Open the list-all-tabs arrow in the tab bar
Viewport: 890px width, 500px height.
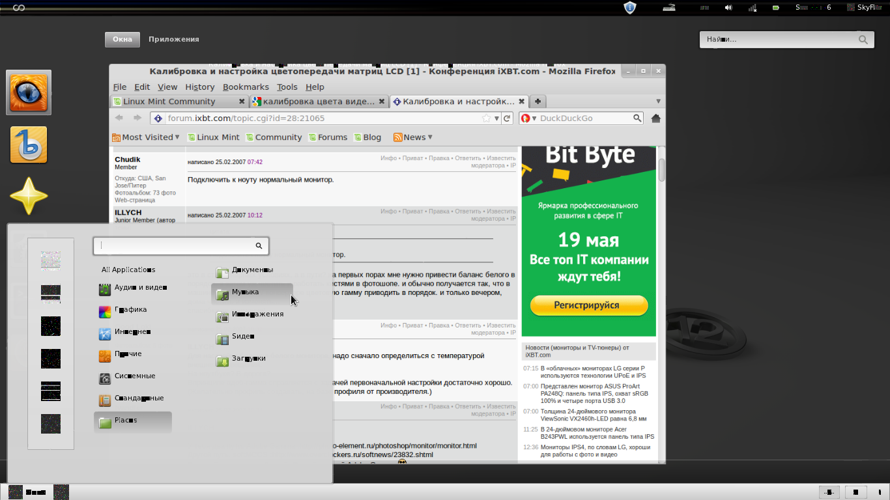(658, 102)
